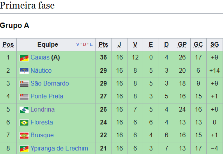Click the D template discussion link
This screenshot has height=154, width=223.
(x=84, y=44)
